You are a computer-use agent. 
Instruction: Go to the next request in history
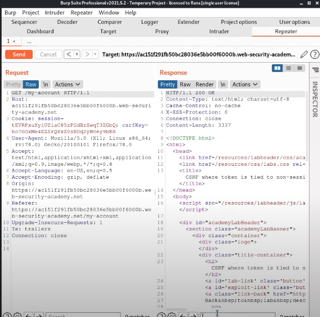[x=88, y=54]
